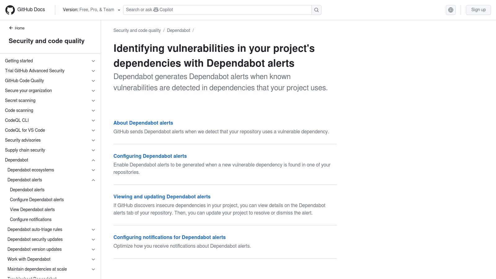This screenshot has height=279, width=496.
Task: Click the back arrow next to Home
Action: (x=11, y=28)
